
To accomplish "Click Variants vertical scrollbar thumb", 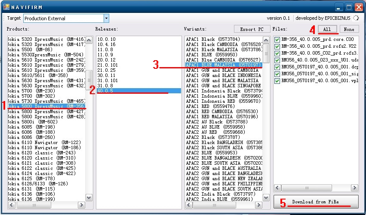I will (x=266, y=53).
